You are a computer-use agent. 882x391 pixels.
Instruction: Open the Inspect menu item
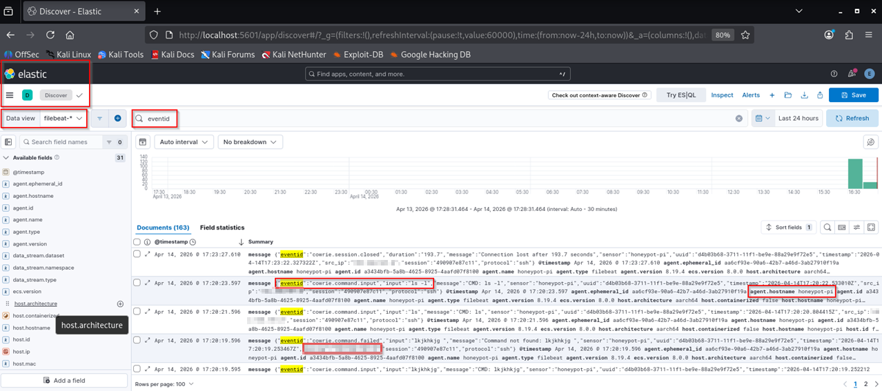point(723,95)
